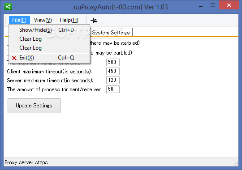This screenshot has height=170, width=242.
Task: Click the sent/received process field showing 50
Action: (113, 89)
